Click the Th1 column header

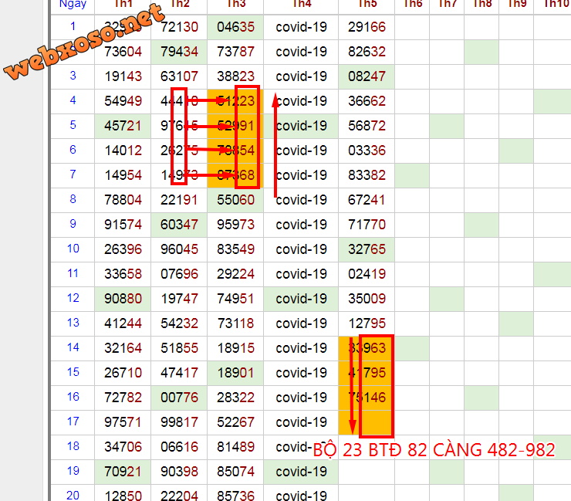123,5
